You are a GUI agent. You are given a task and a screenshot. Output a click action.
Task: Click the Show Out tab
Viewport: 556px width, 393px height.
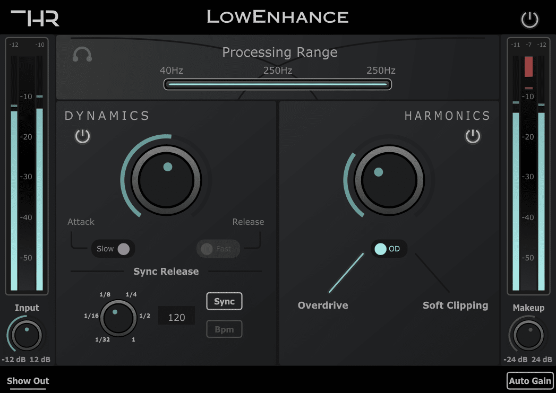point(28,381)
